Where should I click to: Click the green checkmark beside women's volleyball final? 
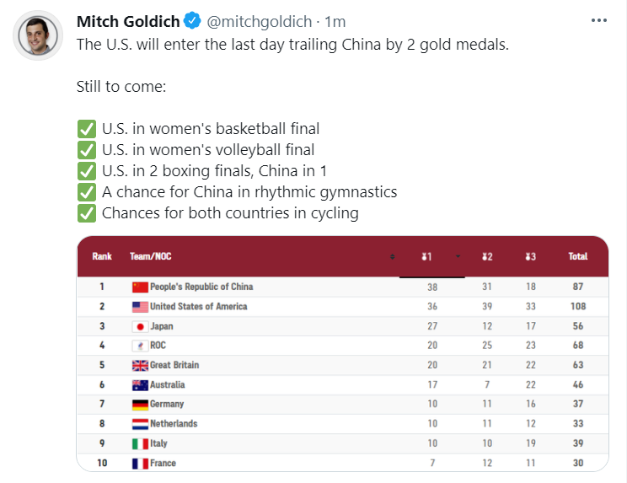tap(86, 150)
